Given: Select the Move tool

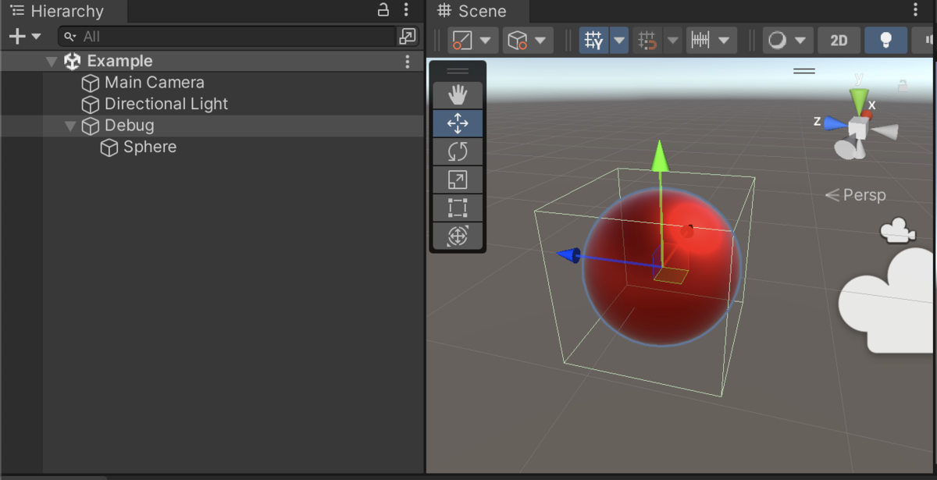Looking at the screenshot, I should pos(458,123).
